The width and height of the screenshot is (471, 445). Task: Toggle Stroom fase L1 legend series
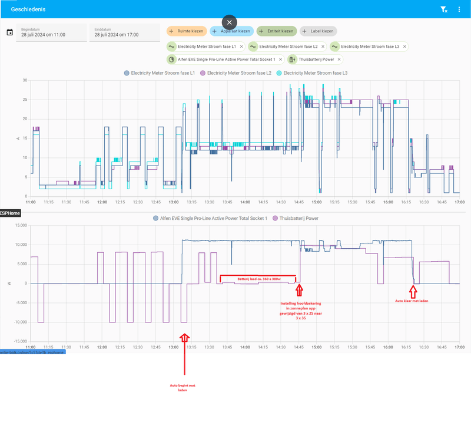pyautogui.click(x=160, y=73)
